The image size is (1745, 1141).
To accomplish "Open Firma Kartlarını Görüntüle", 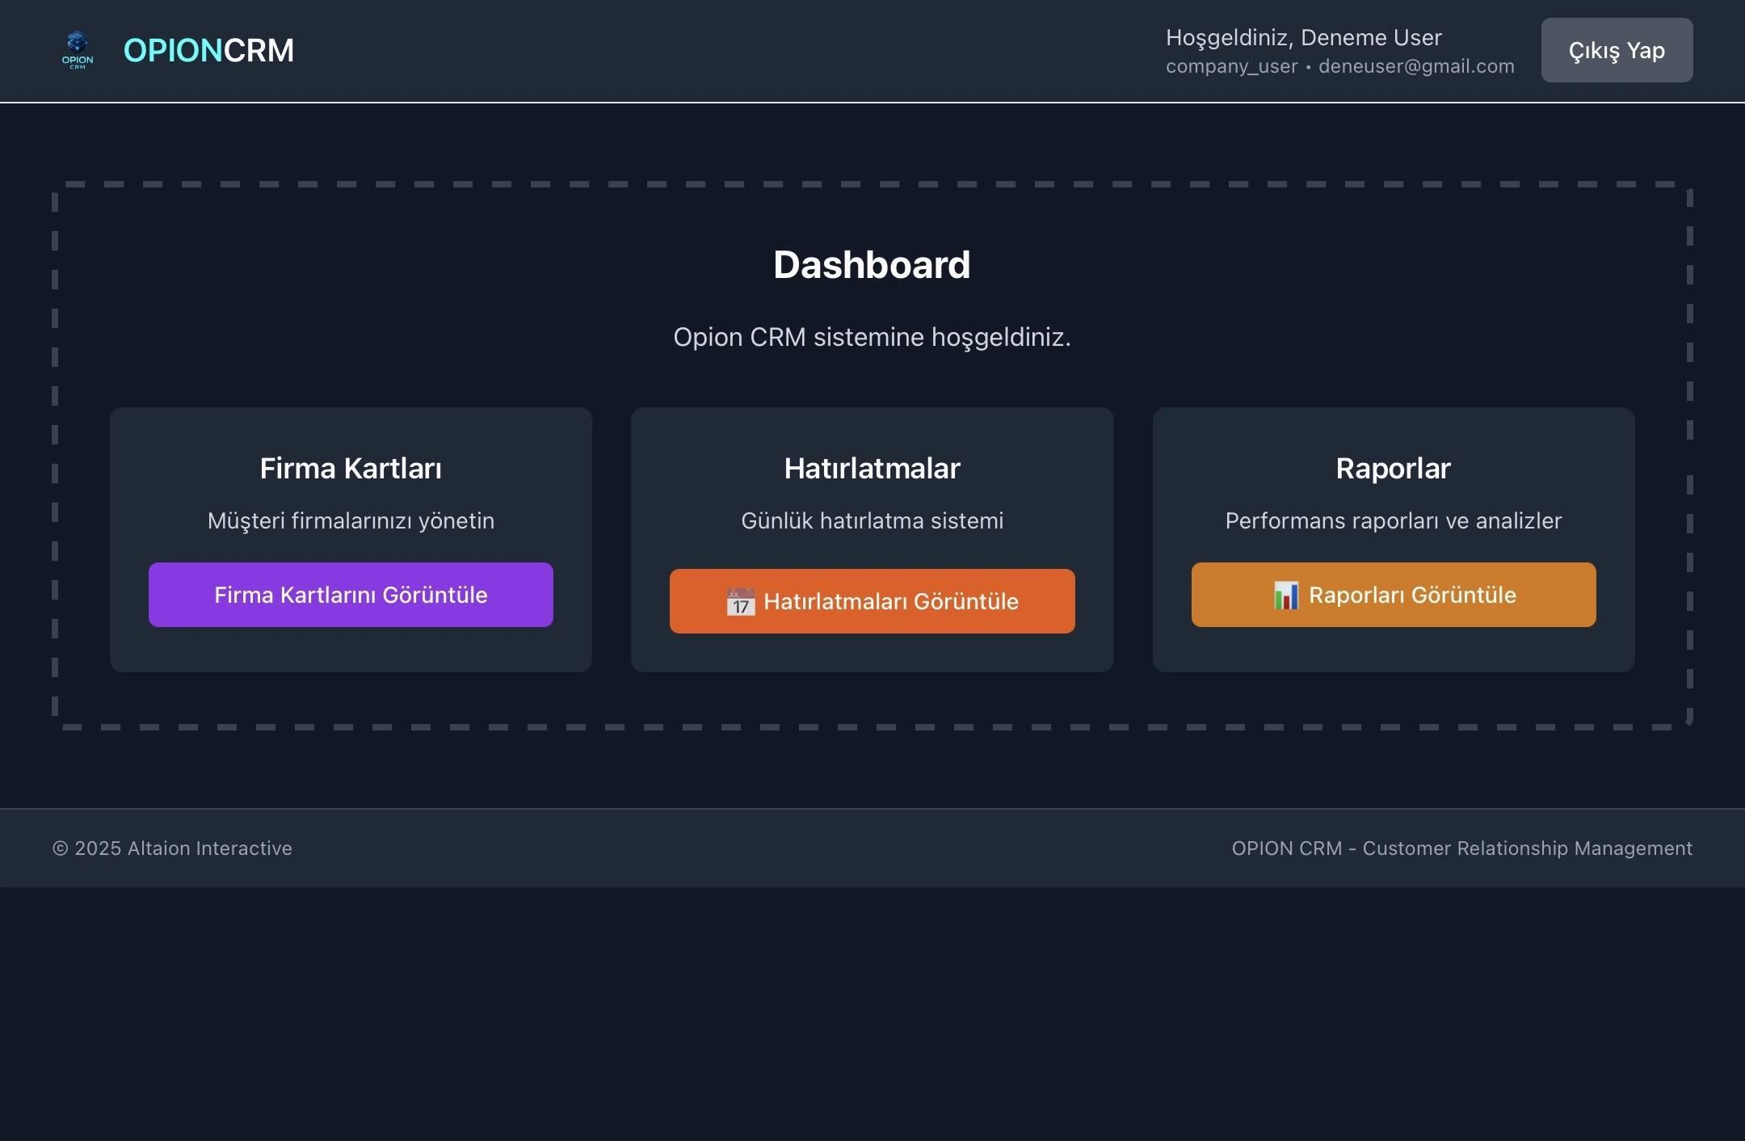I will (x=351, y=595).
